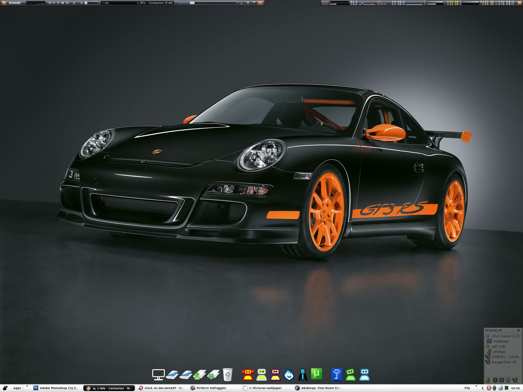The height and width of the screenshot is (392, 523).
Task: Launch the blue flame dock icon
Action: [289, 375]
